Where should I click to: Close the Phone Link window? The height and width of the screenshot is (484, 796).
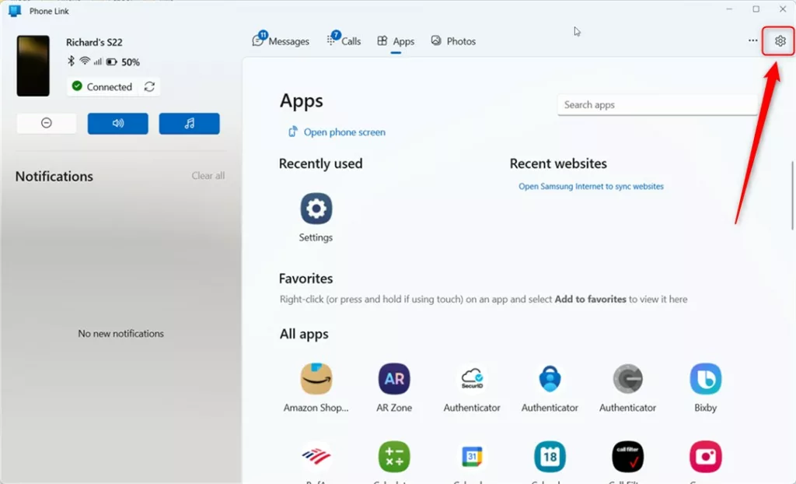point(783,9)
